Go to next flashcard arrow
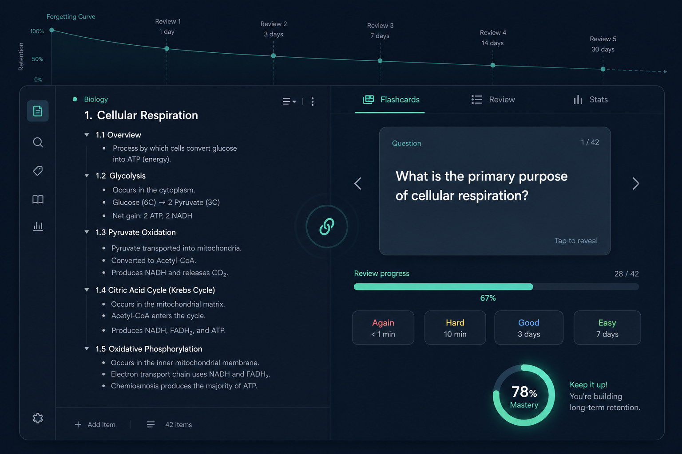The width and height of the screenshot is (682, 454). coord(635,184)
